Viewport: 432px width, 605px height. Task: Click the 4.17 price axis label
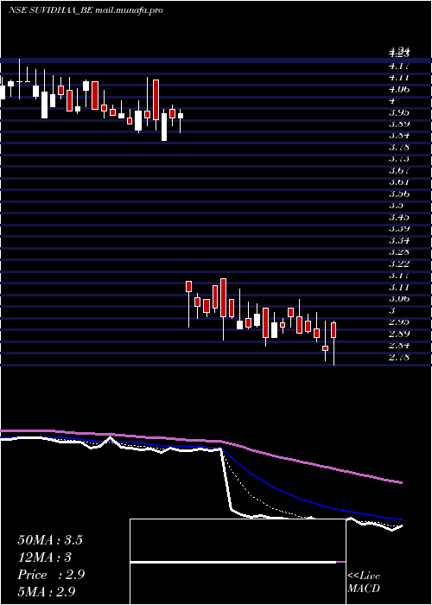399,66
